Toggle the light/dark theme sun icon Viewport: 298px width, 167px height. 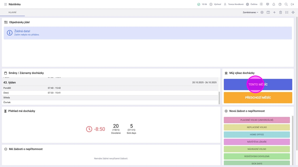tap(261, 4)
